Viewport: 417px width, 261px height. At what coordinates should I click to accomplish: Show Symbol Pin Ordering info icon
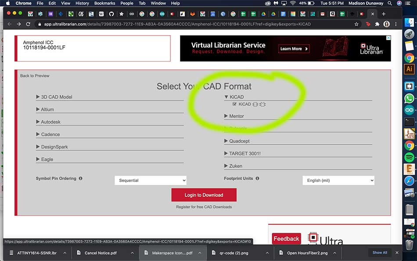point(81,178)
